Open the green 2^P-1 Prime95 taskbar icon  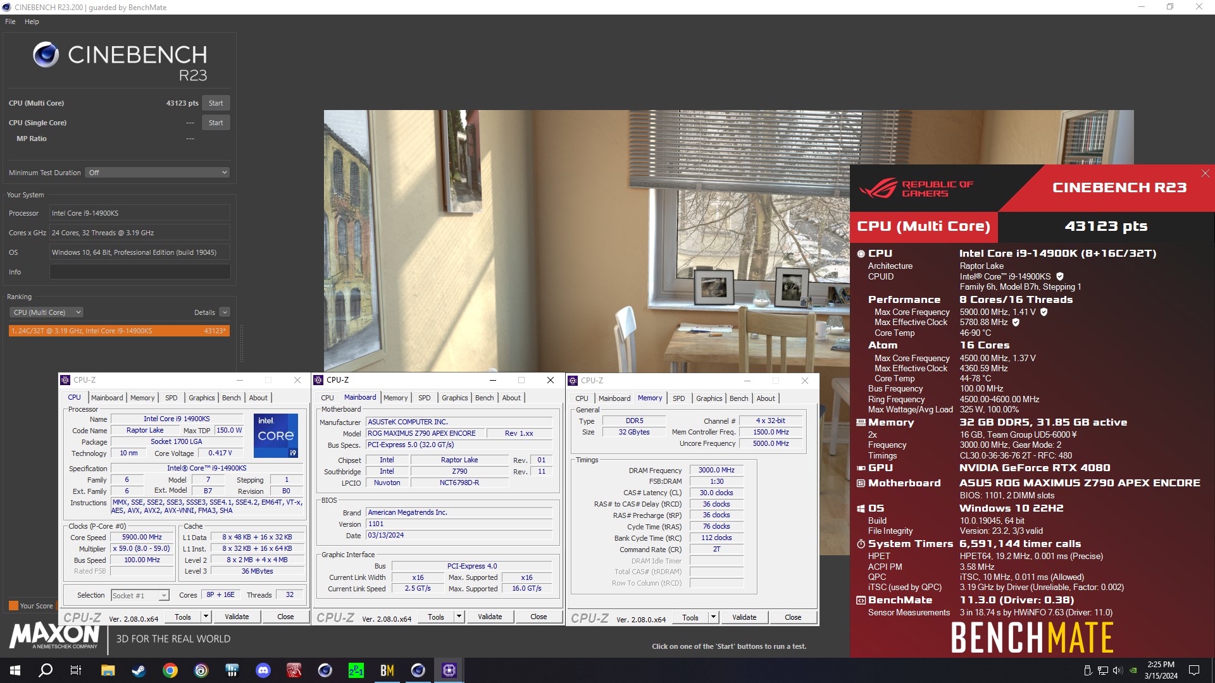(356, 670)
